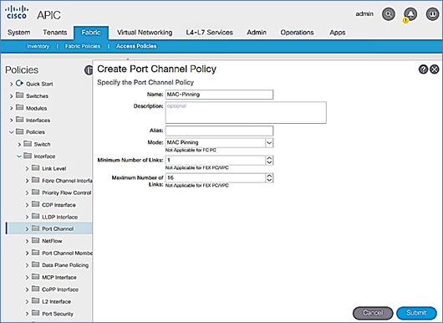Open the help question mark icon in dialog

[423, 69]
